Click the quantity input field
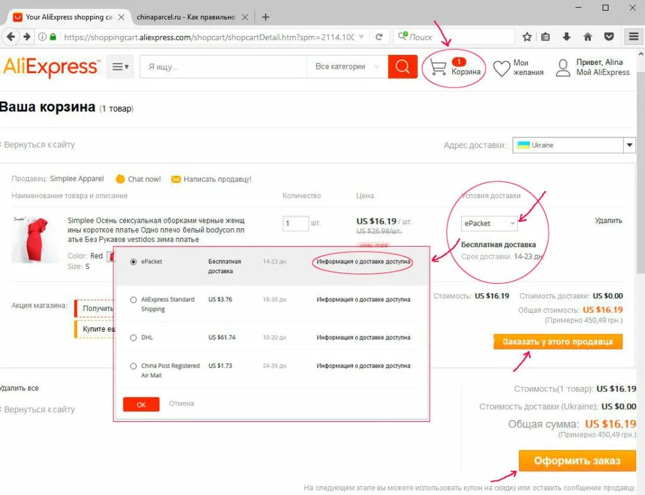645x495 pixels. point(296,223)
